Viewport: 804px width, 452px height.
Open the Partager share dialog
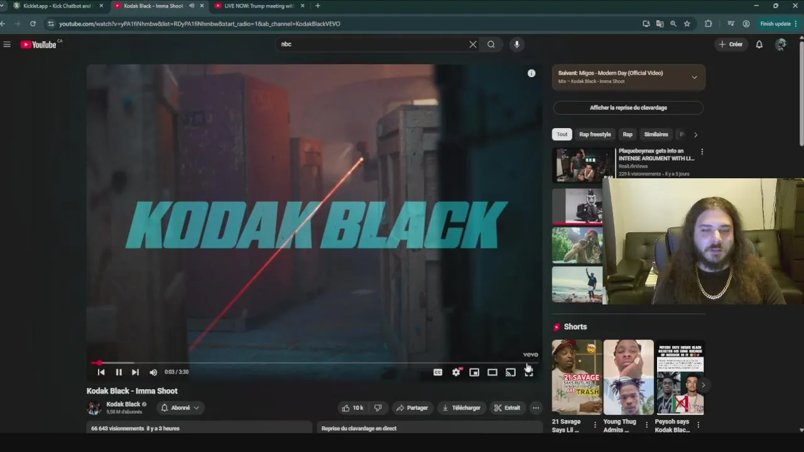coord(412,408)
